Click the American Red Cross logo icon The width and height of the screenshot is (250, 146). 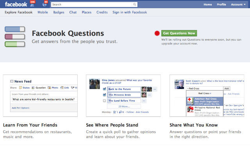pyautogui.click(x=190, y=101)
